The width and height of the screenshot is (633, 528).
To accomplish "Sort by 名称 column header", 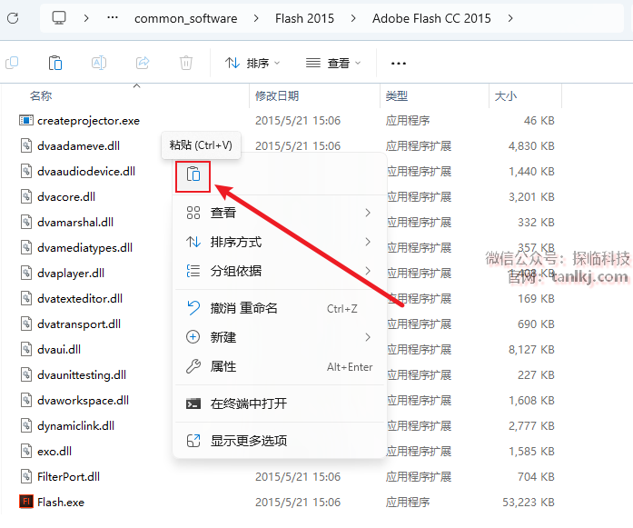I will click(x=41, y=96).
